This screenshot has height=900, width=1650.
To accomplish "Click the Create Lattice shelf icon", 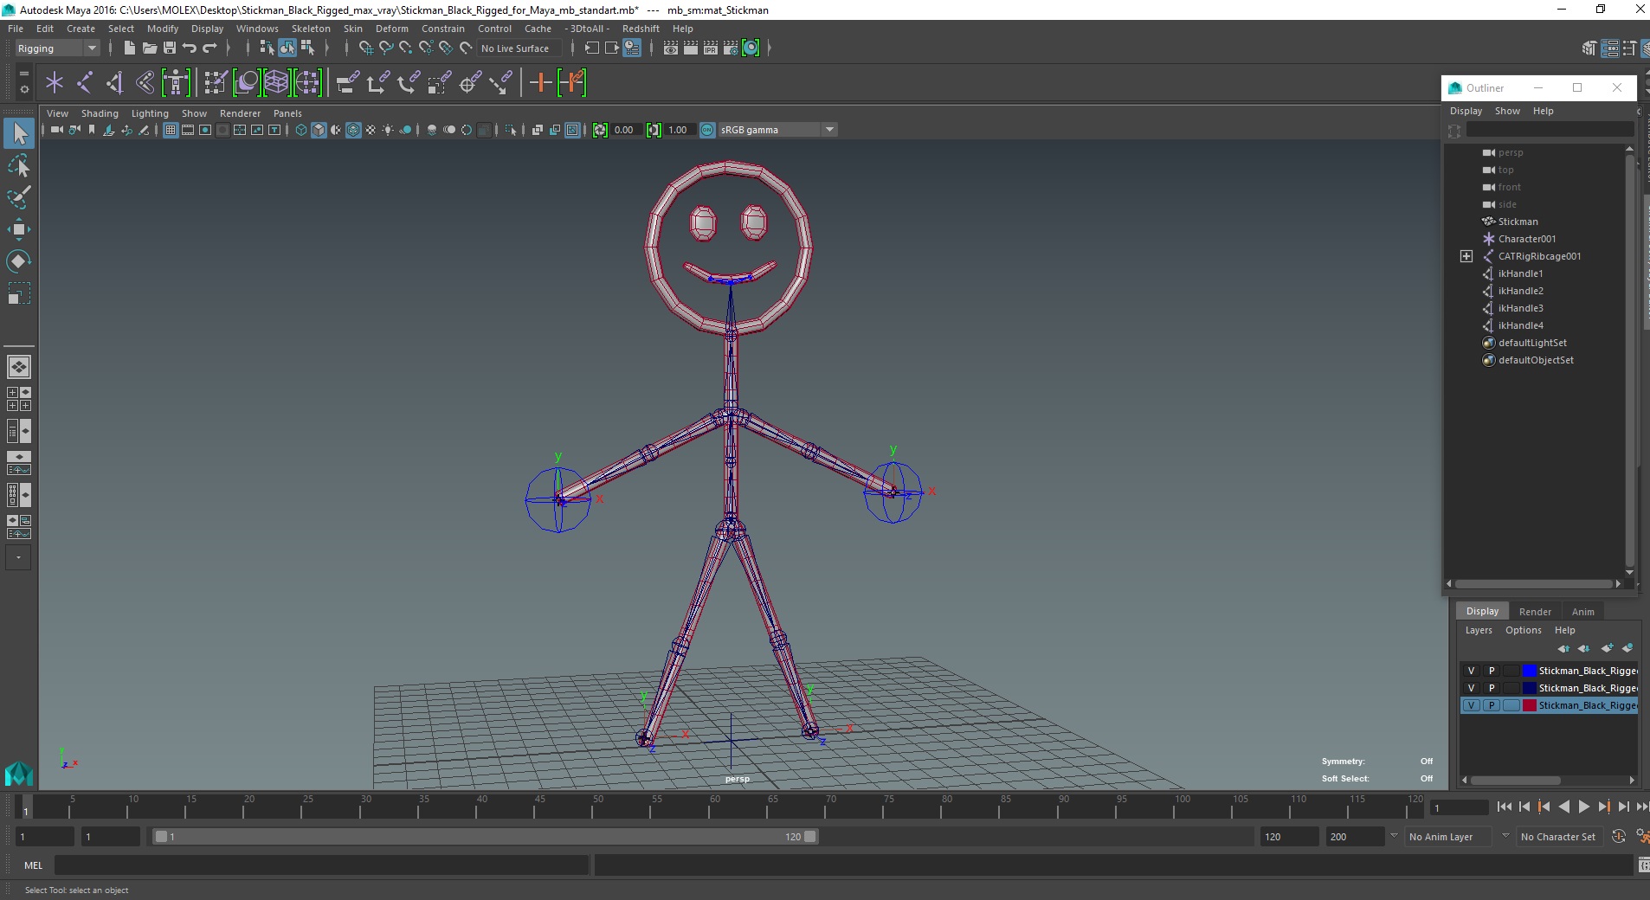I will click(276, 83).
